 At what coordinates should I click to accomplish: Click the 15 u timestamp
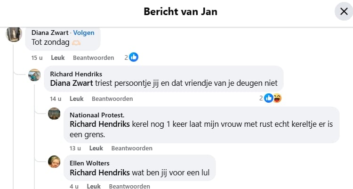[x=37, y=58]
